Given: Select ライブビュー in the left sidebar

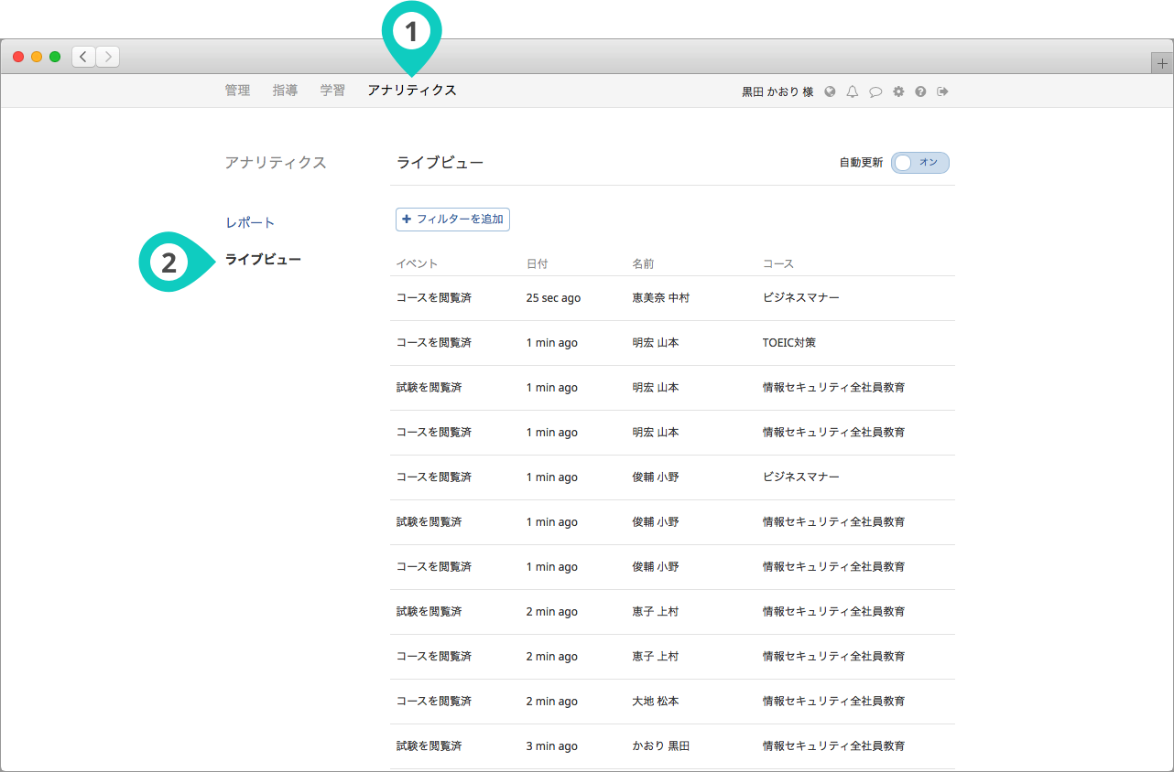Looking at the screenshot, I should point(263,260).
